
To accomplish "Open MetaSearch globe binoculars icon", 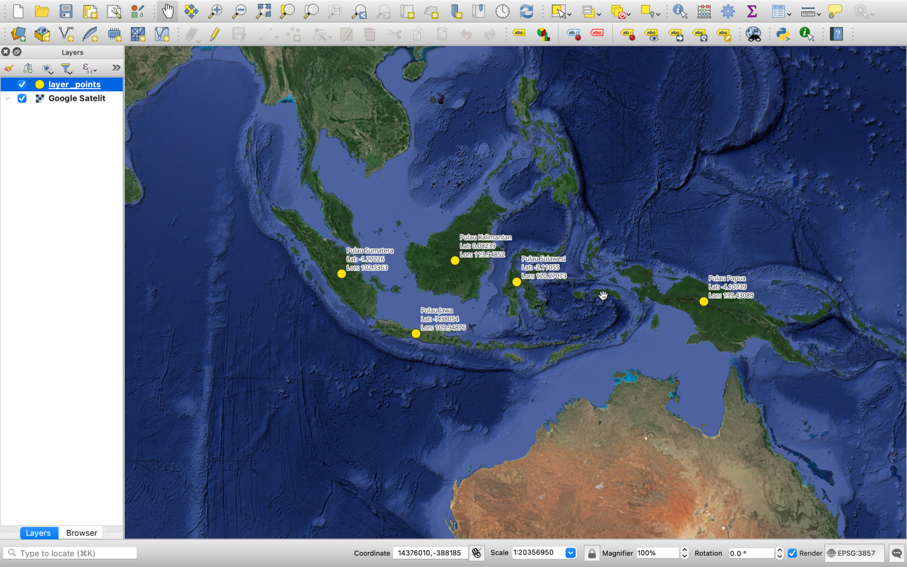I will click(753, 35).
